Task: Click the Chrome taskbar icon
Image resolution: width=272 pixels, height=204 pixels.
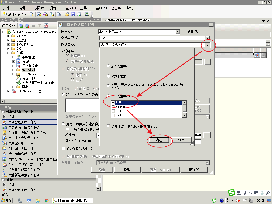Action: pyautogui.click(x=46, y=201)
